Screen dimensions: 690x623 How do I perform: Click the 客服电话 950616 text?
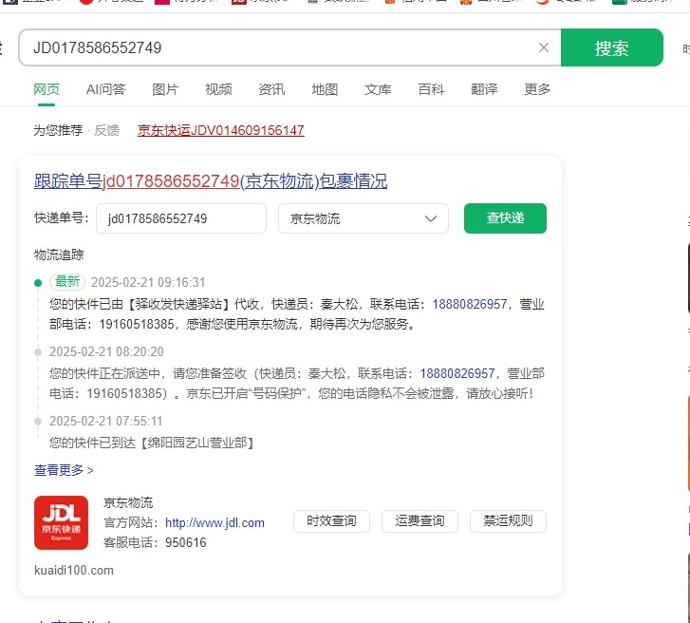pyautogui.click(x=155, y=542)
